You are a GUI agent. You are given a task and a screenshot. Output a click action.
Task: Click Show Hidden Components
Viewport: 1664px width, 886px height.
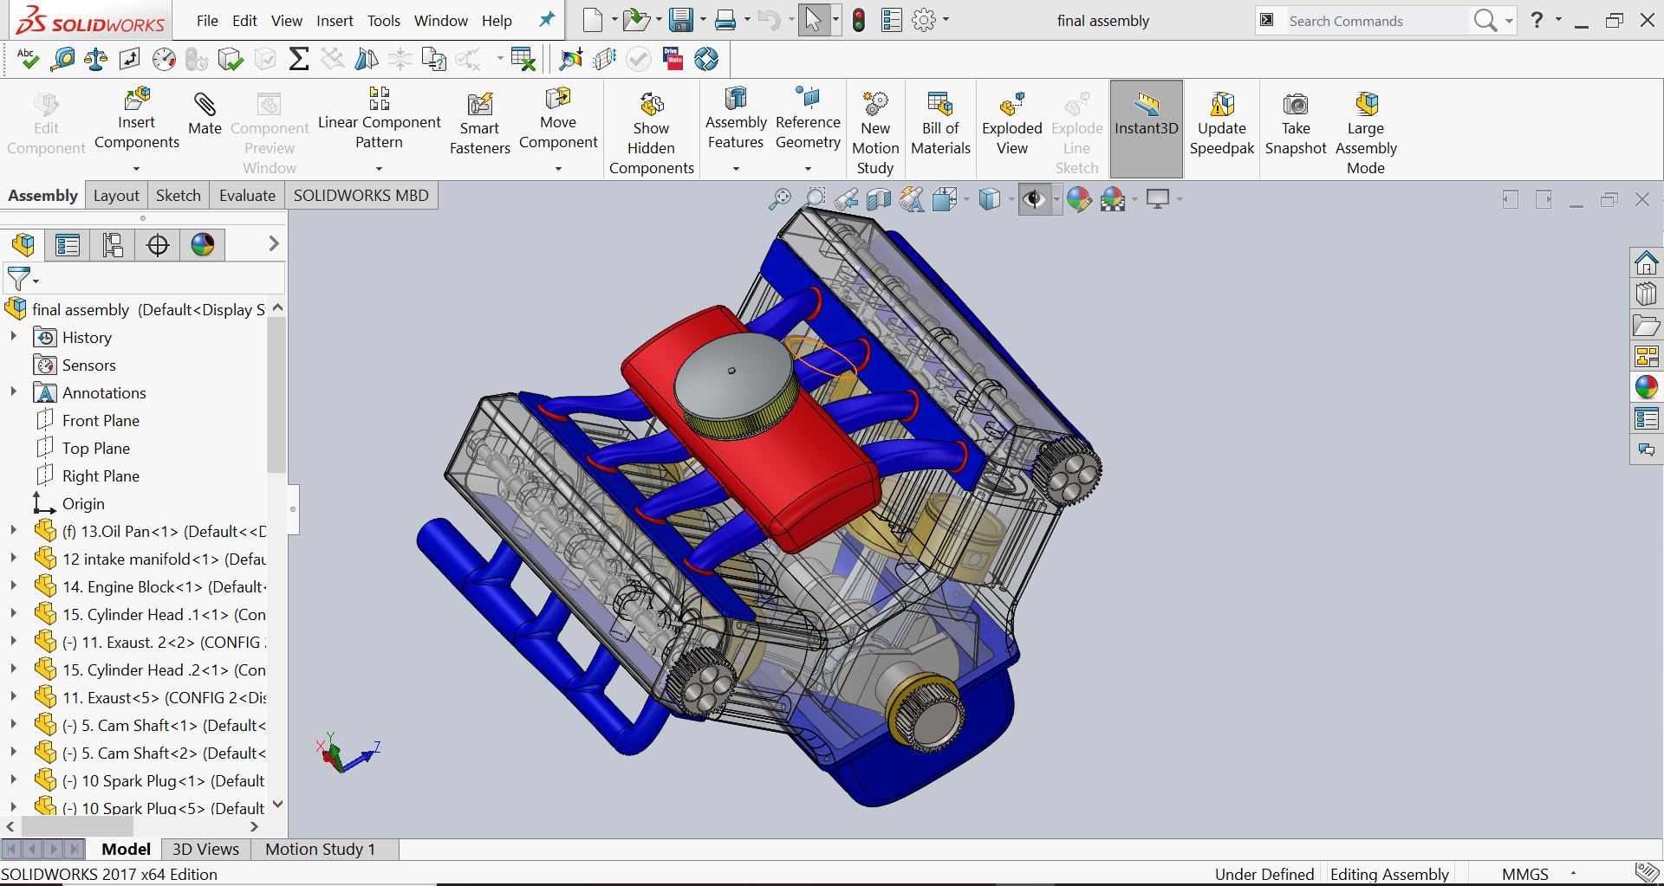point(651,133)
